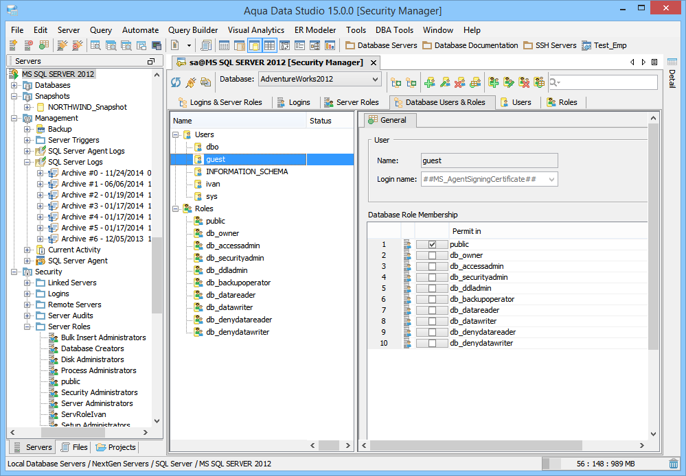Click the Test_Emp shortcut in toolbar
686x476 pixels.
(604, 45)
